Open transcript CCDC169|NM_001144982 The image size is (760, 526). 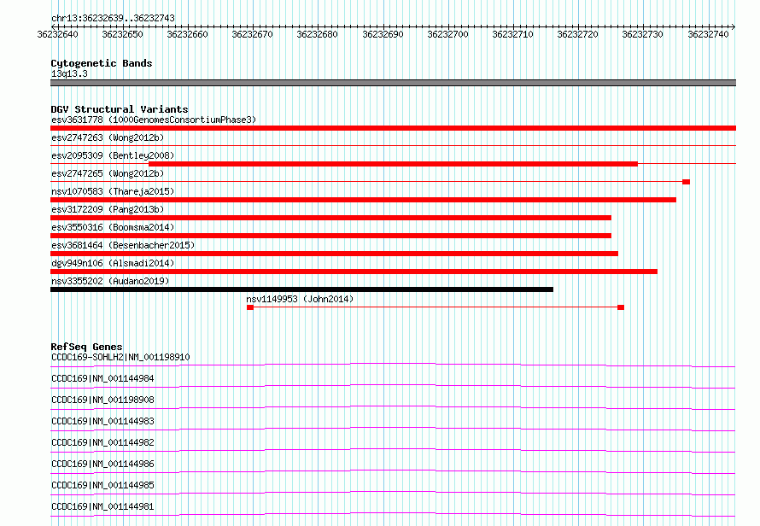coord(102,442)
